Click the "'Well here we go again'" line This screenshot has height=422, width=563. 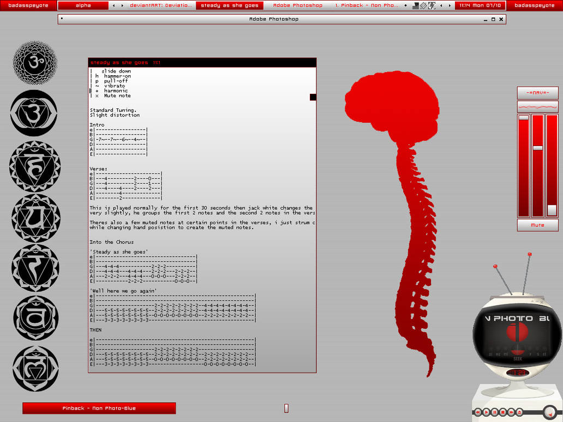tap(123, 291)
